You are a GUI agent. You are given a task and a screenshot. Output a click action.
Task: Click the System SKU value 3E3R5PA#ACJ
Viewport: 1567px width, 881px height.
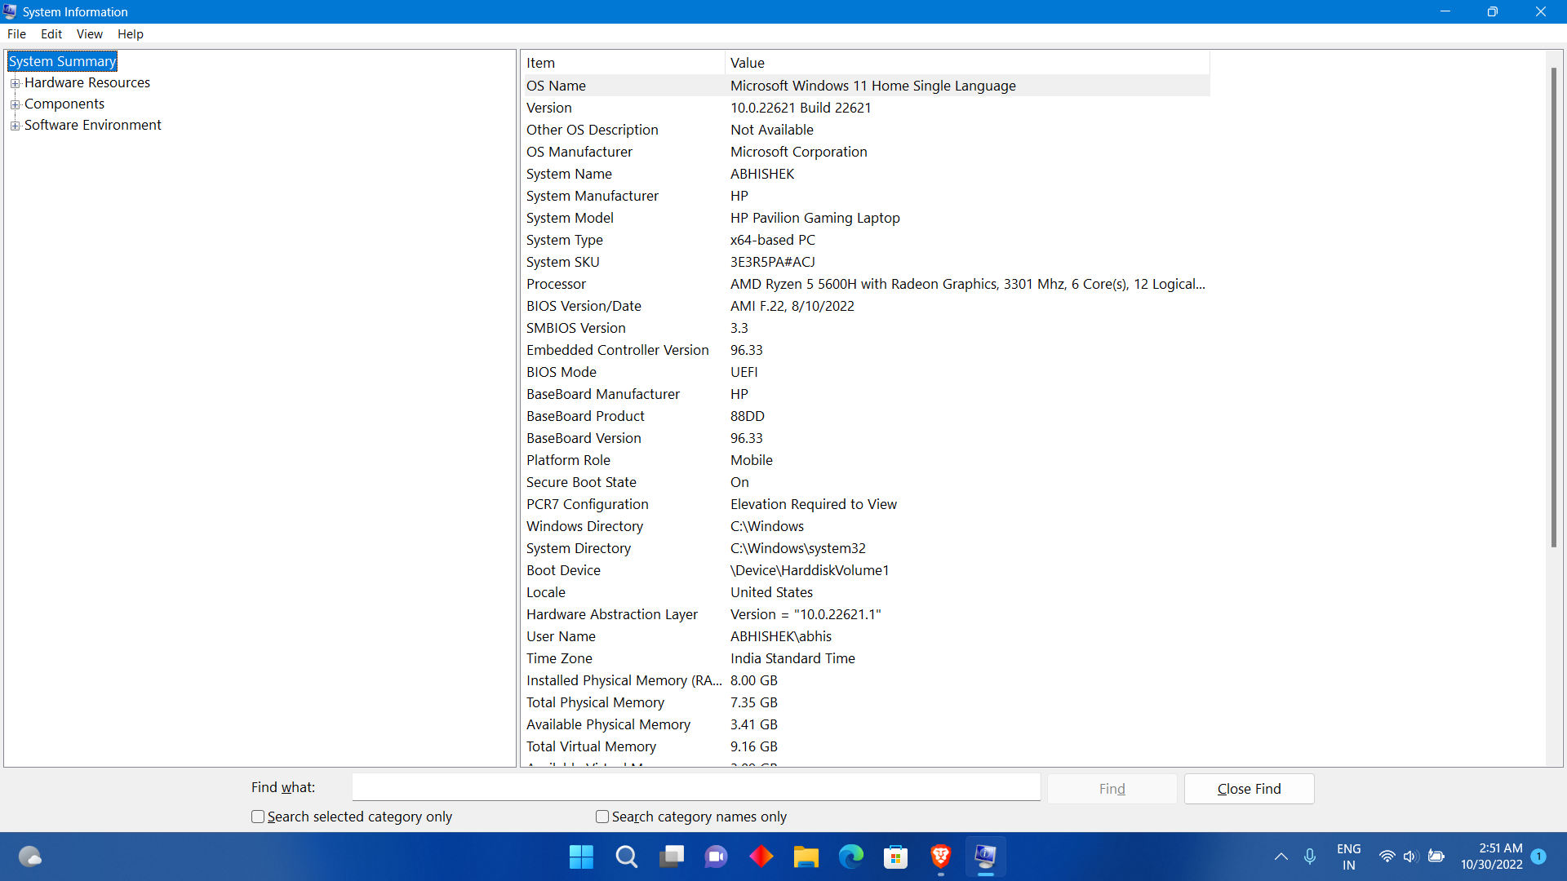772,262
